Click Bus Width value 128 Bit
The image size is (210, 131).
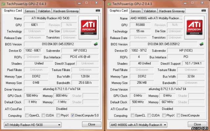point(85,76)
